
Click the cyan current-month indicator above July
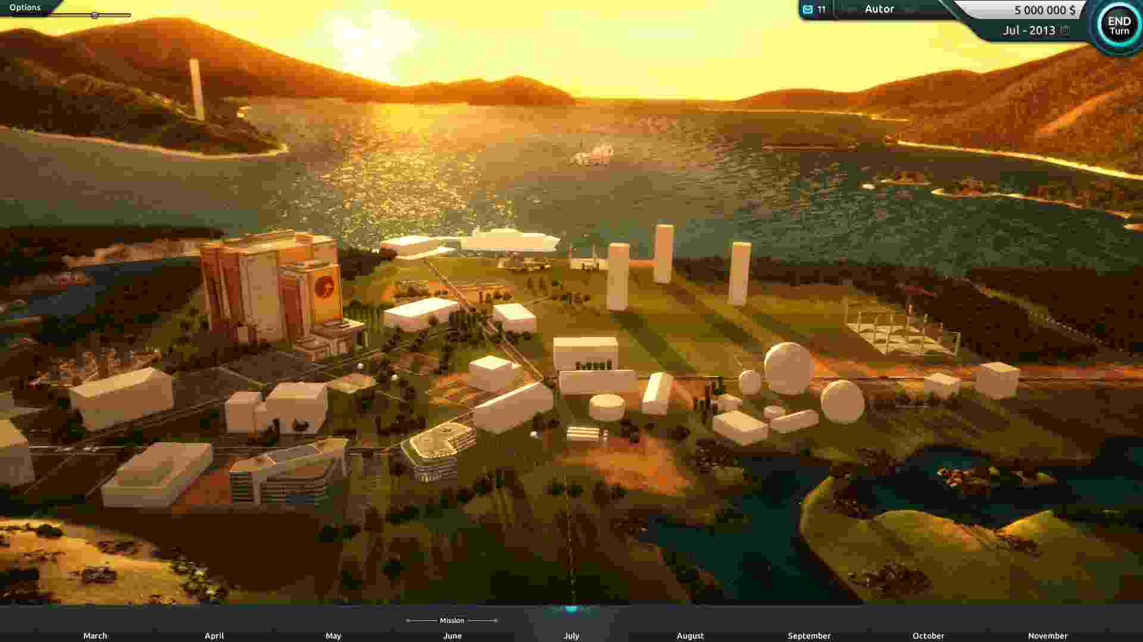pos(571,609)
